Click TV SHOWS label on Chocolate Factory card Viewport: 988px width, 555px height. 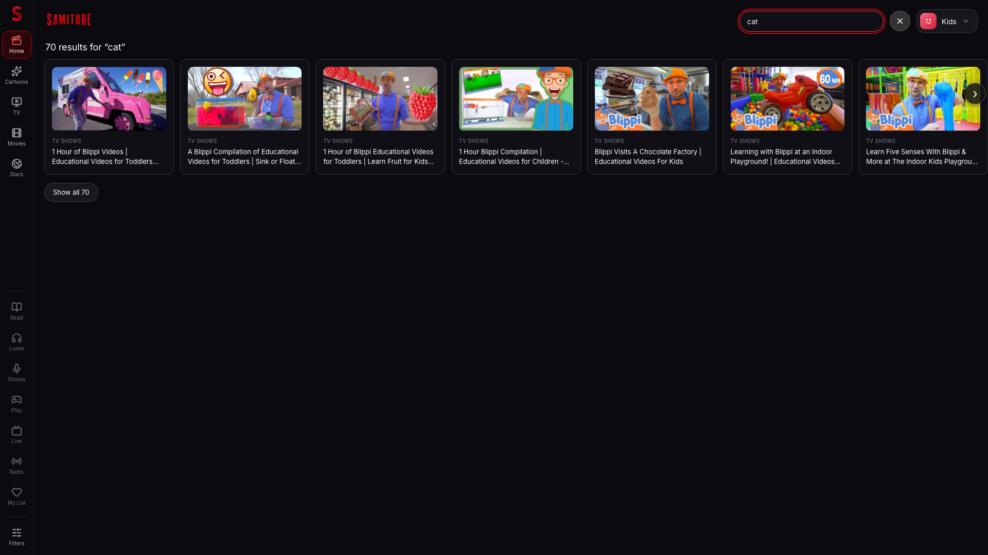point(609,141)
